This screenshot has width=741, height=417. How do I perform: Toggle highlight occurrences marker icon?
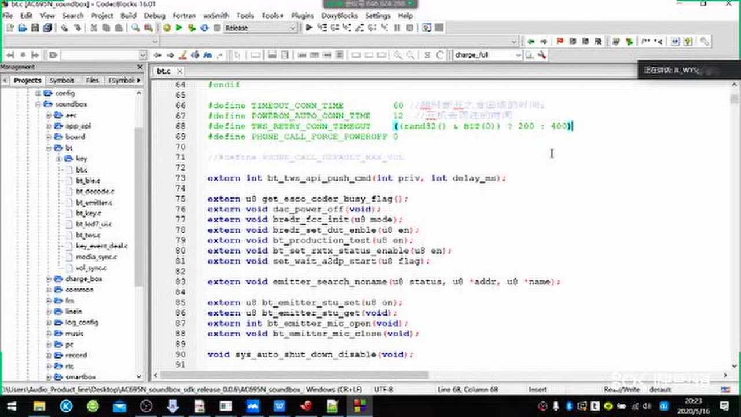(x=182, y=56)
